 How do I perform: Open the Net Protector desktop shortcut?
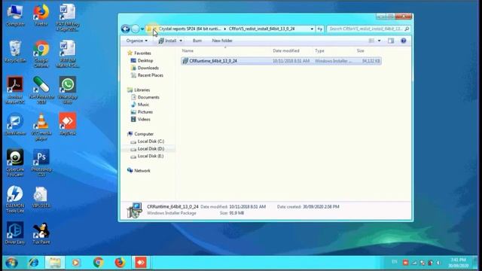coord(41,90)
